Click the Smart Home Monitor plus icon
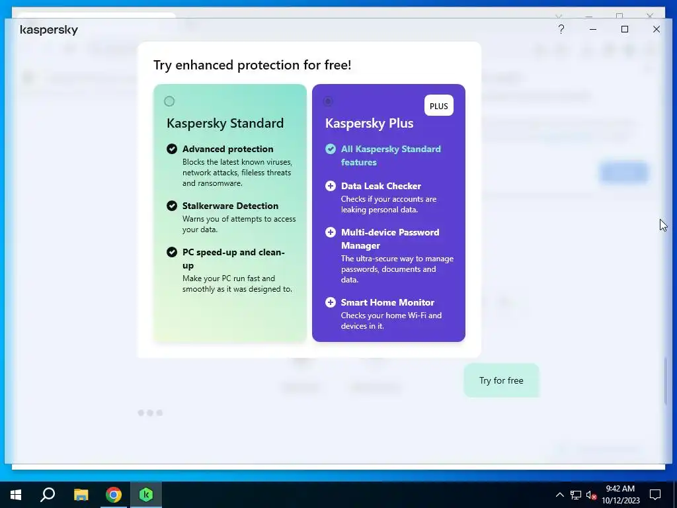 (x=331, y=302)
